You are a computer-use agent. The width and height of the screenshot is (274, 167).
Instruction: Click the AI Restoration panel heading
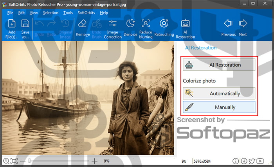pyautogui.click(x=201, y=47)
